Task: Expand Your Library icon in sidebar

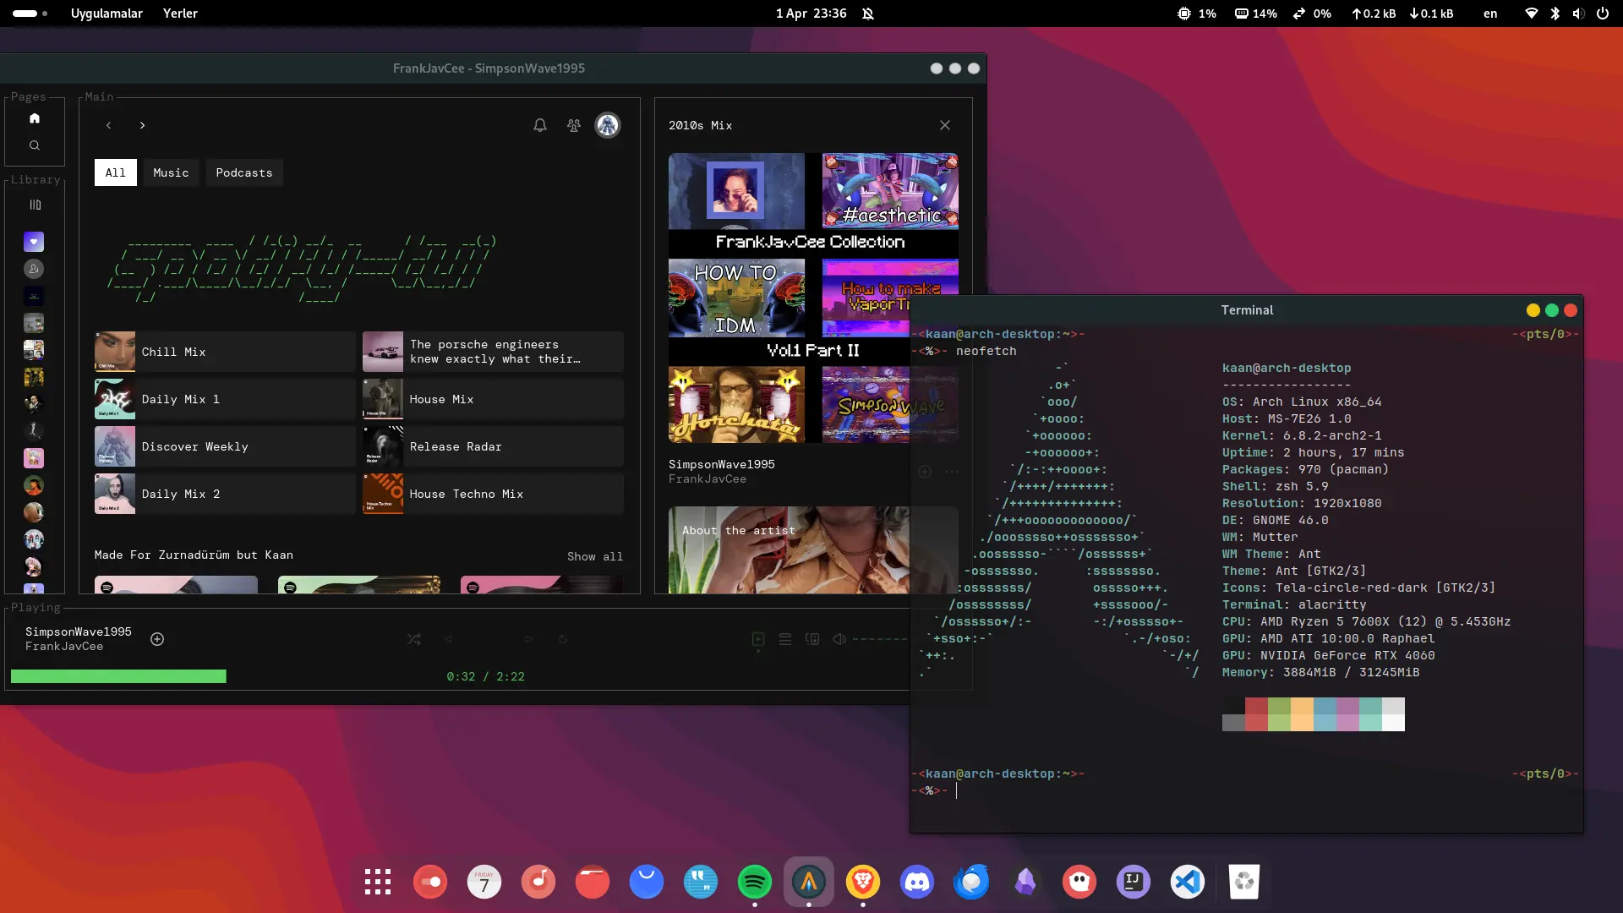Action: [35, 205]
